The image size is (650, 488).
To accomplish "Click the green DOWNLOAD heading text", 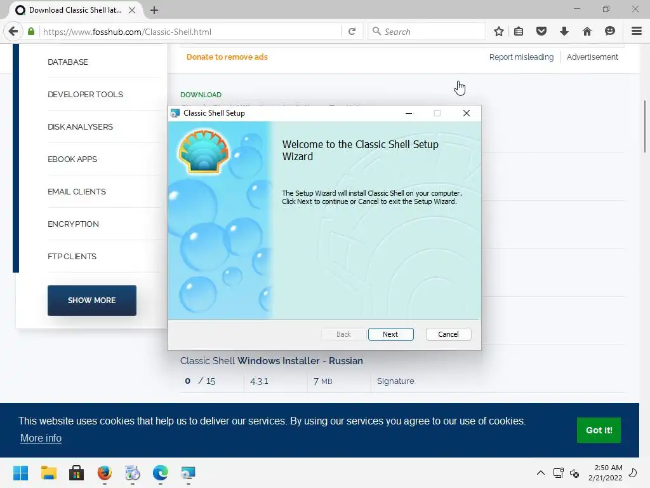I will coord(201,95).
